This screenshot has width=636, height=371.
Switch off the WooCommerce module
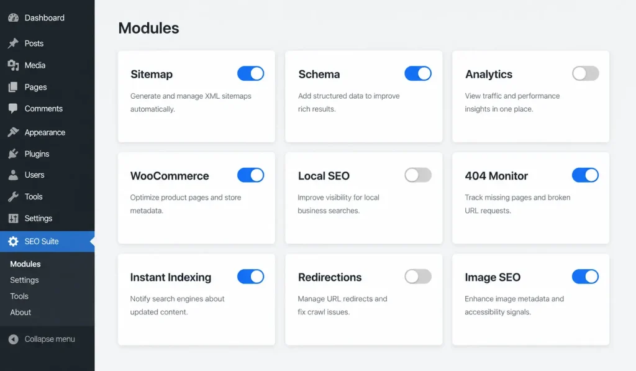pos(251,175)
